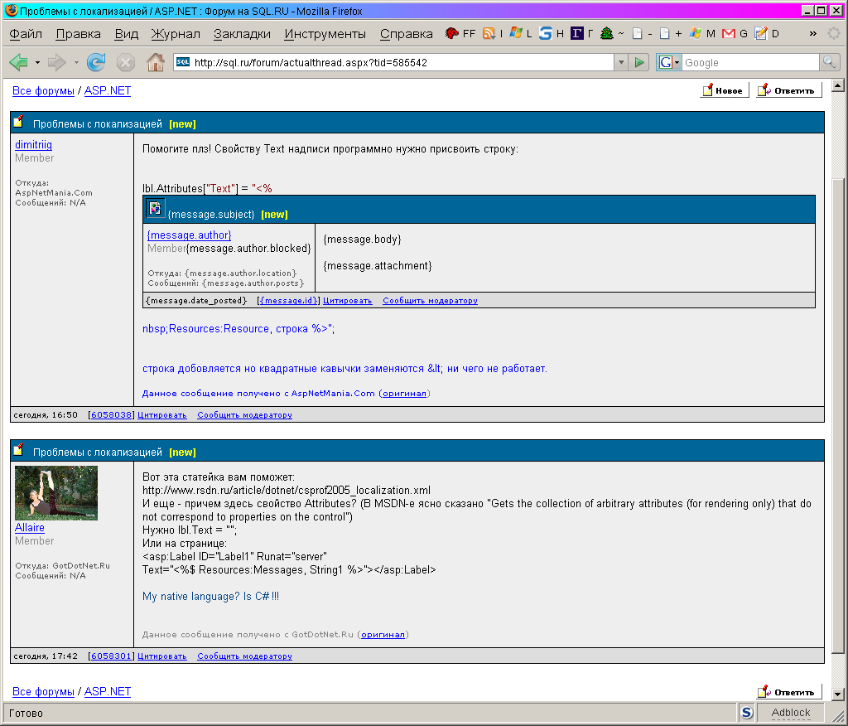
Task: Open the RSS feed bookmark icon
Action: pyautogui.click(x=489, y=34)
